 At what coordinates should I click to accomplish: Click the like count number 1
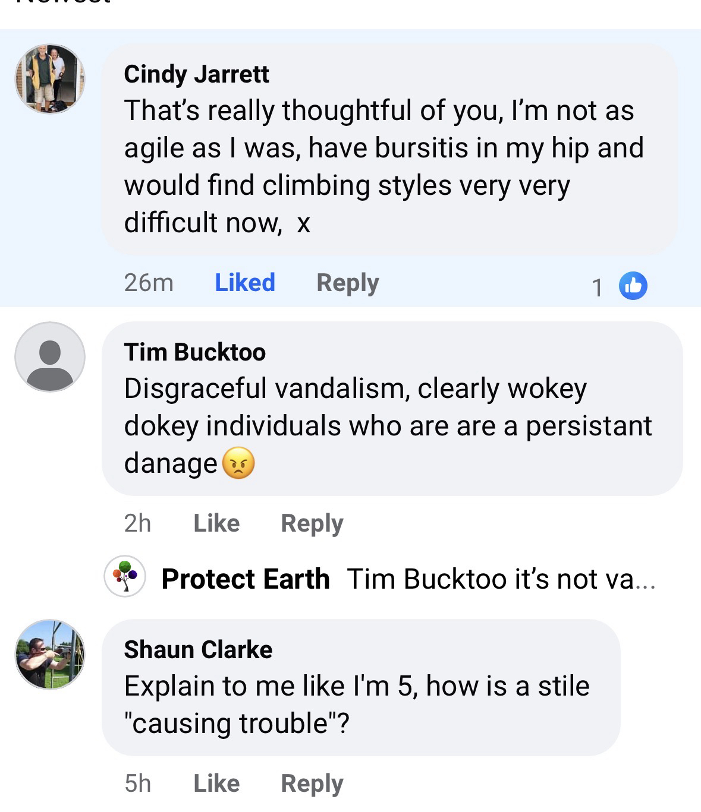598,287
